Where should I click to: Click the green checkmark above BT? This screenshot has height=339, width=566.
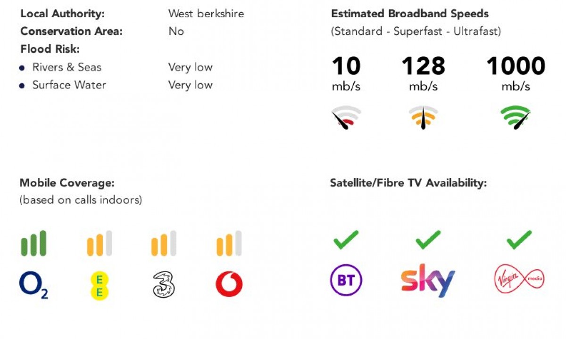(x=346, y=240)
